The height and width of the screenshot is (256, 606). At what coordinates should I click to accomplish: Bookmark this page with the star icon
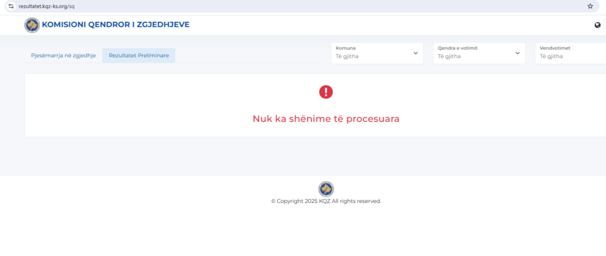pos(590,6)
